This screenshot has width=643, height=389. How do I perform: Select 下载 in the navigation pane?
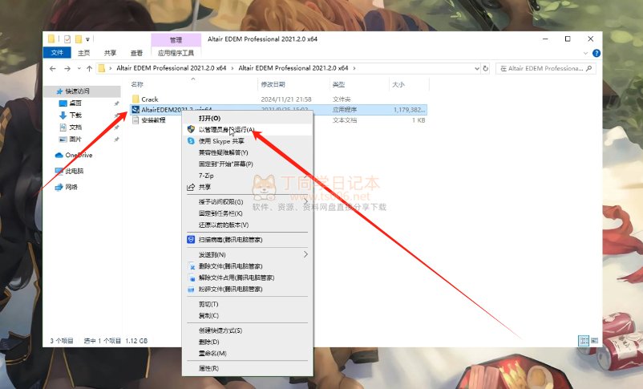point(75,115)
